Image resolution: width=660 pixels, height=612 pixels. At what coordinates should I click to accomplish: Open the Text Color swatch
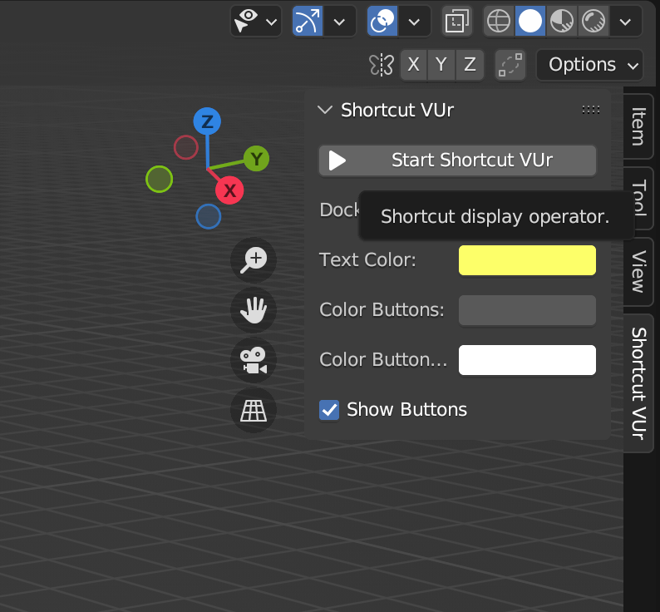pyautogui.click(x=527, y=260)
